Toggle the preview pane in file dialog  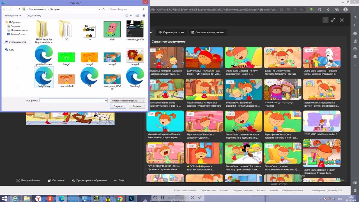137,16
